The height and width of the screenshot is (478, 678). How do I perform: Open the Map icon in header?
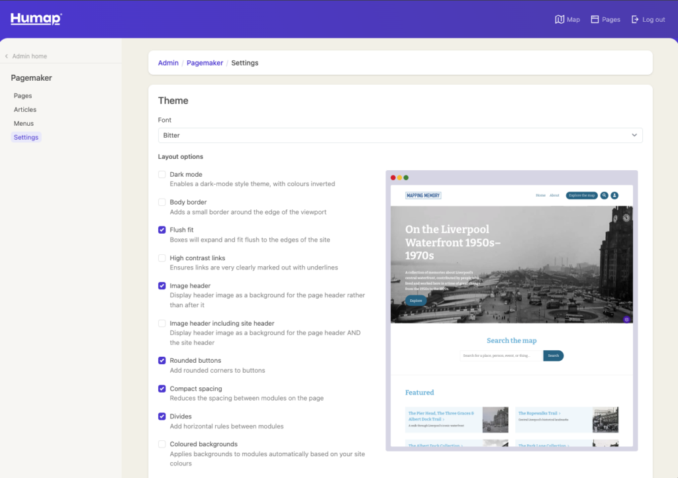559,20
